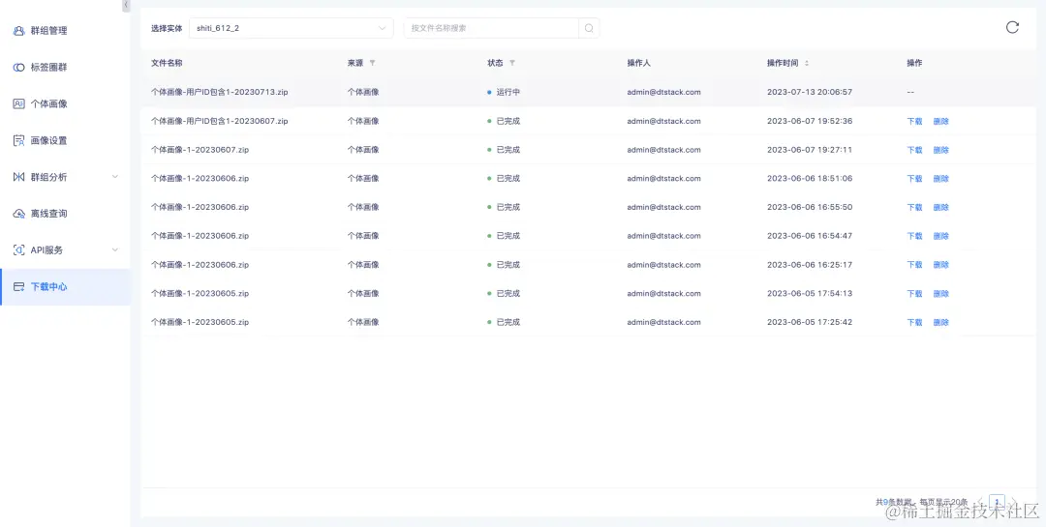The height and width of the screenshot is (527, 1046).
Task: Download file from 2023-06-07 19:27:11
Action: click(914, 150)
